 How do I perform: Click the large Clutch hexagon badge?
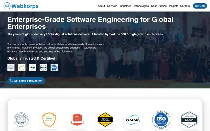189,120
